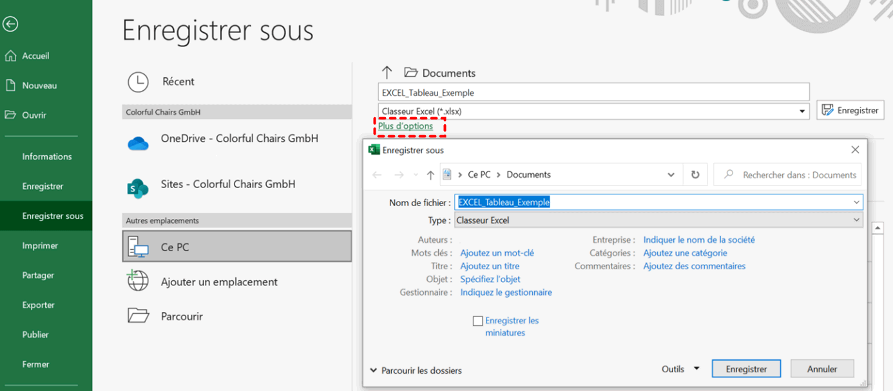Click the refresh button in the dialog address bar
The height and width of the screenshot is (391, 893).
[695, 175]
